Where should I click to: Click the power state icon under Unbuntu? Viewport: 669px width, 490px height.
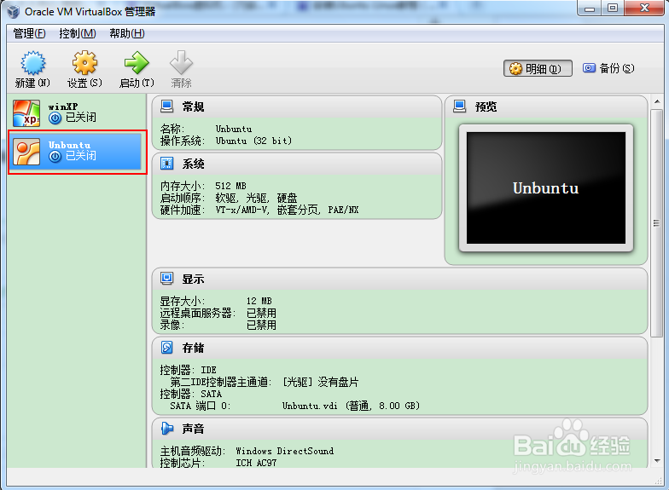click(x=55, y=157)
